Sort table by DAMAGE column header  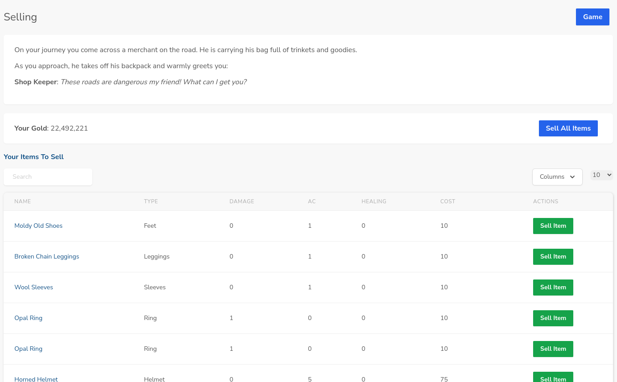[242, 201]
